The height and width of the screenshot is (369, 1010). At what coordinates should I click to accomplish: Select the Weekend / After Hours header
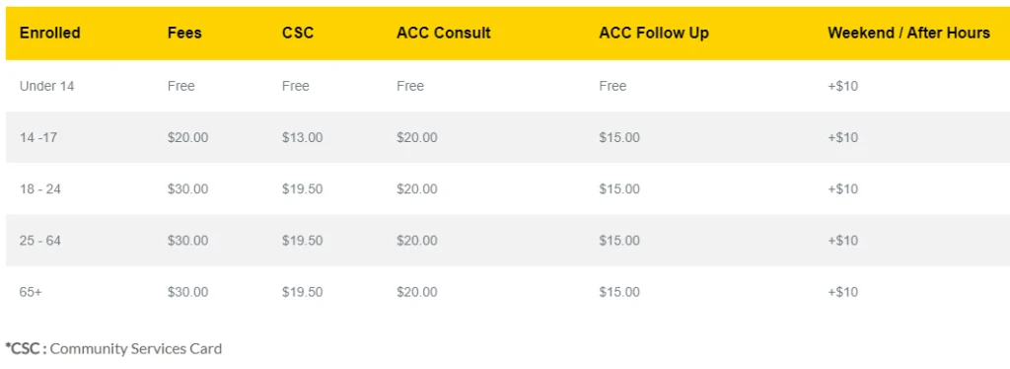tap(908, 33)
